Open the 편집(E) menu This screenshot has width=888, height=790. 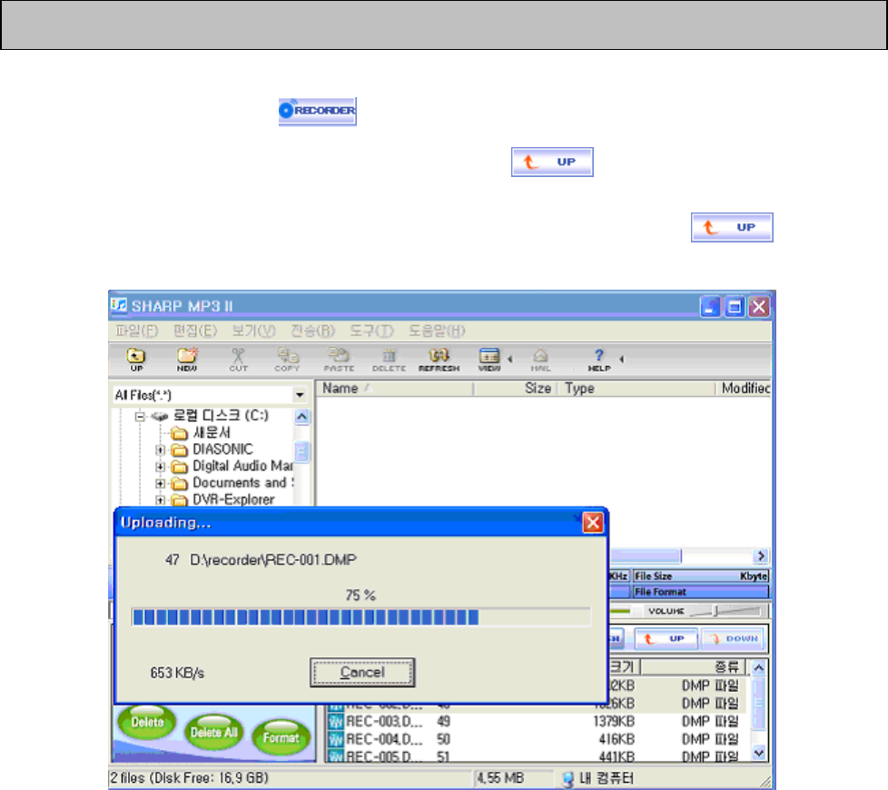tap(195, 331)
